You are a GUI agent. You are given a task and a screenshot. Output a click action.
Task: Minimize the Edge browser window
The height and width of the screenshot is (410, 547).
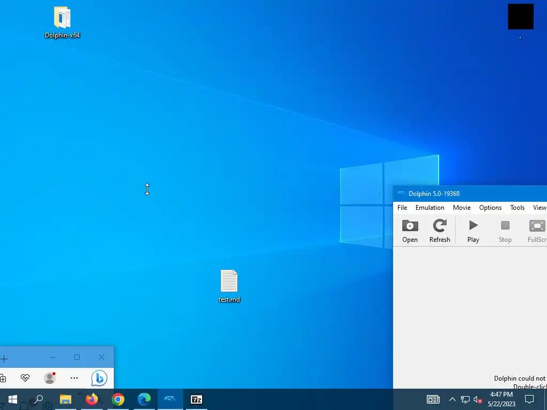click(x=52, y=357)
